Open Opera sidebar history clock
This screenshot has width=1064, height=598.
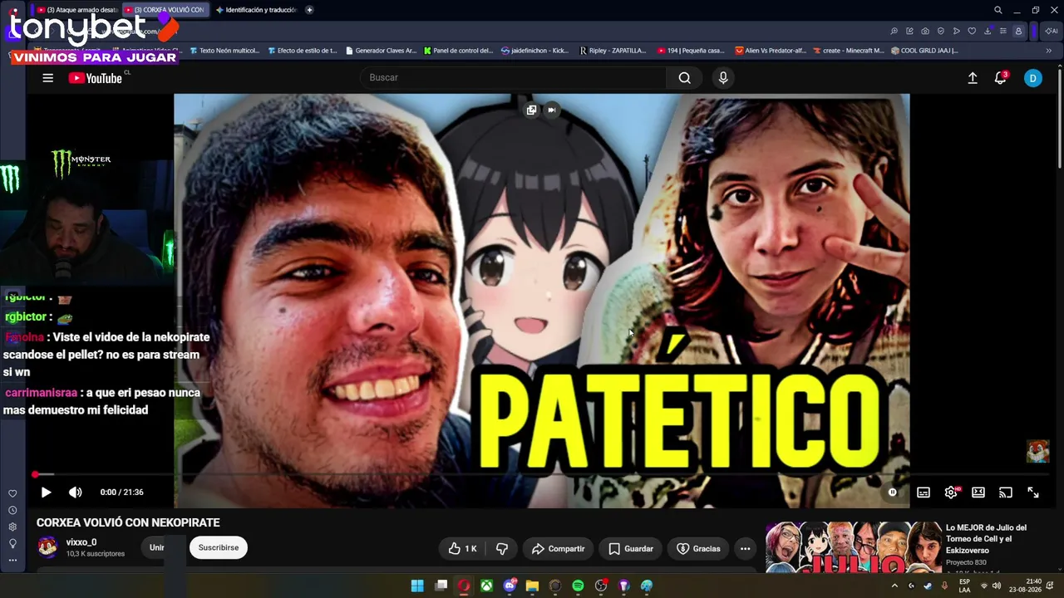point(12,510)
